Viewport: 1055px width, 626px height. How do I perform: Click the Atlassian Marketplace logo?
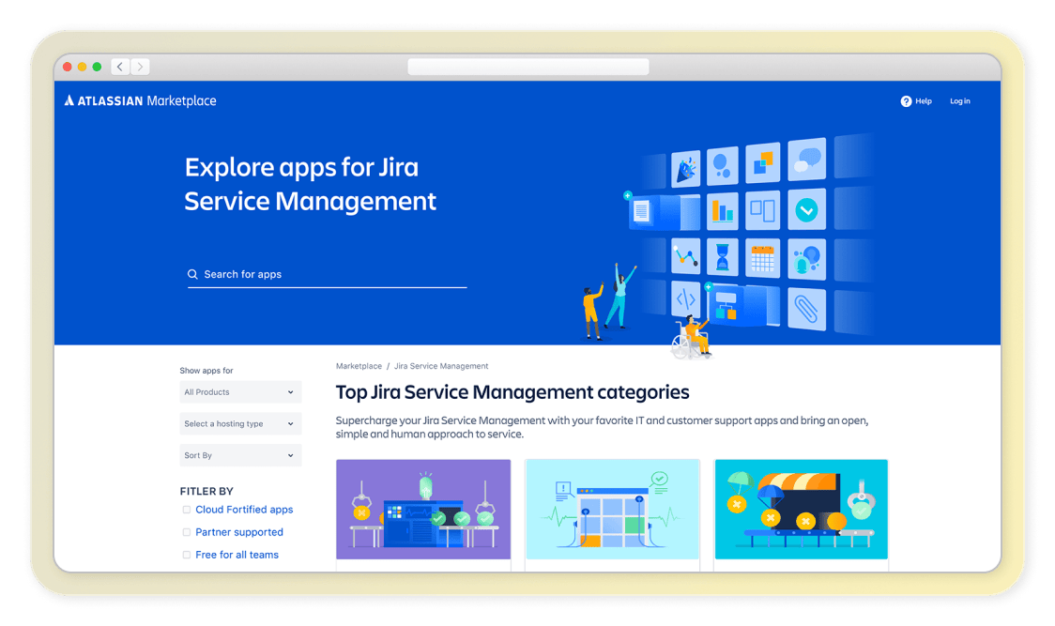point(140,101)
